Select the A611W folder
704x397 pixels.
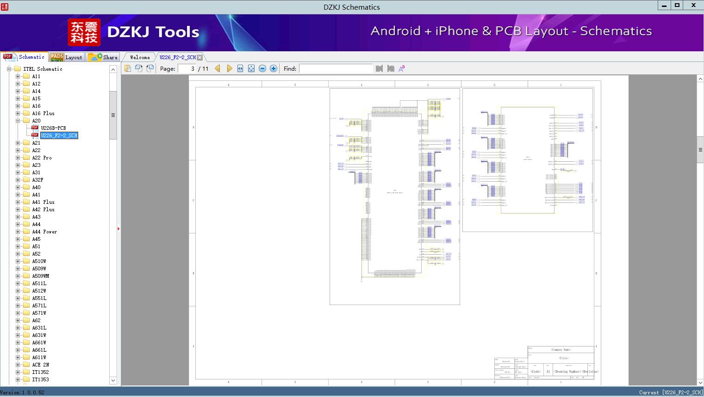tap(39, 357)
